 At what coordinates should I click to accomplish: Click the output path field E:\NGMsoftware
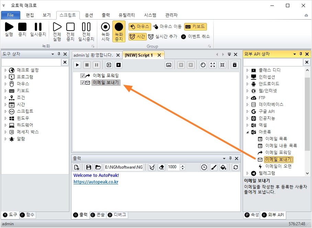(x=124, y=167)
